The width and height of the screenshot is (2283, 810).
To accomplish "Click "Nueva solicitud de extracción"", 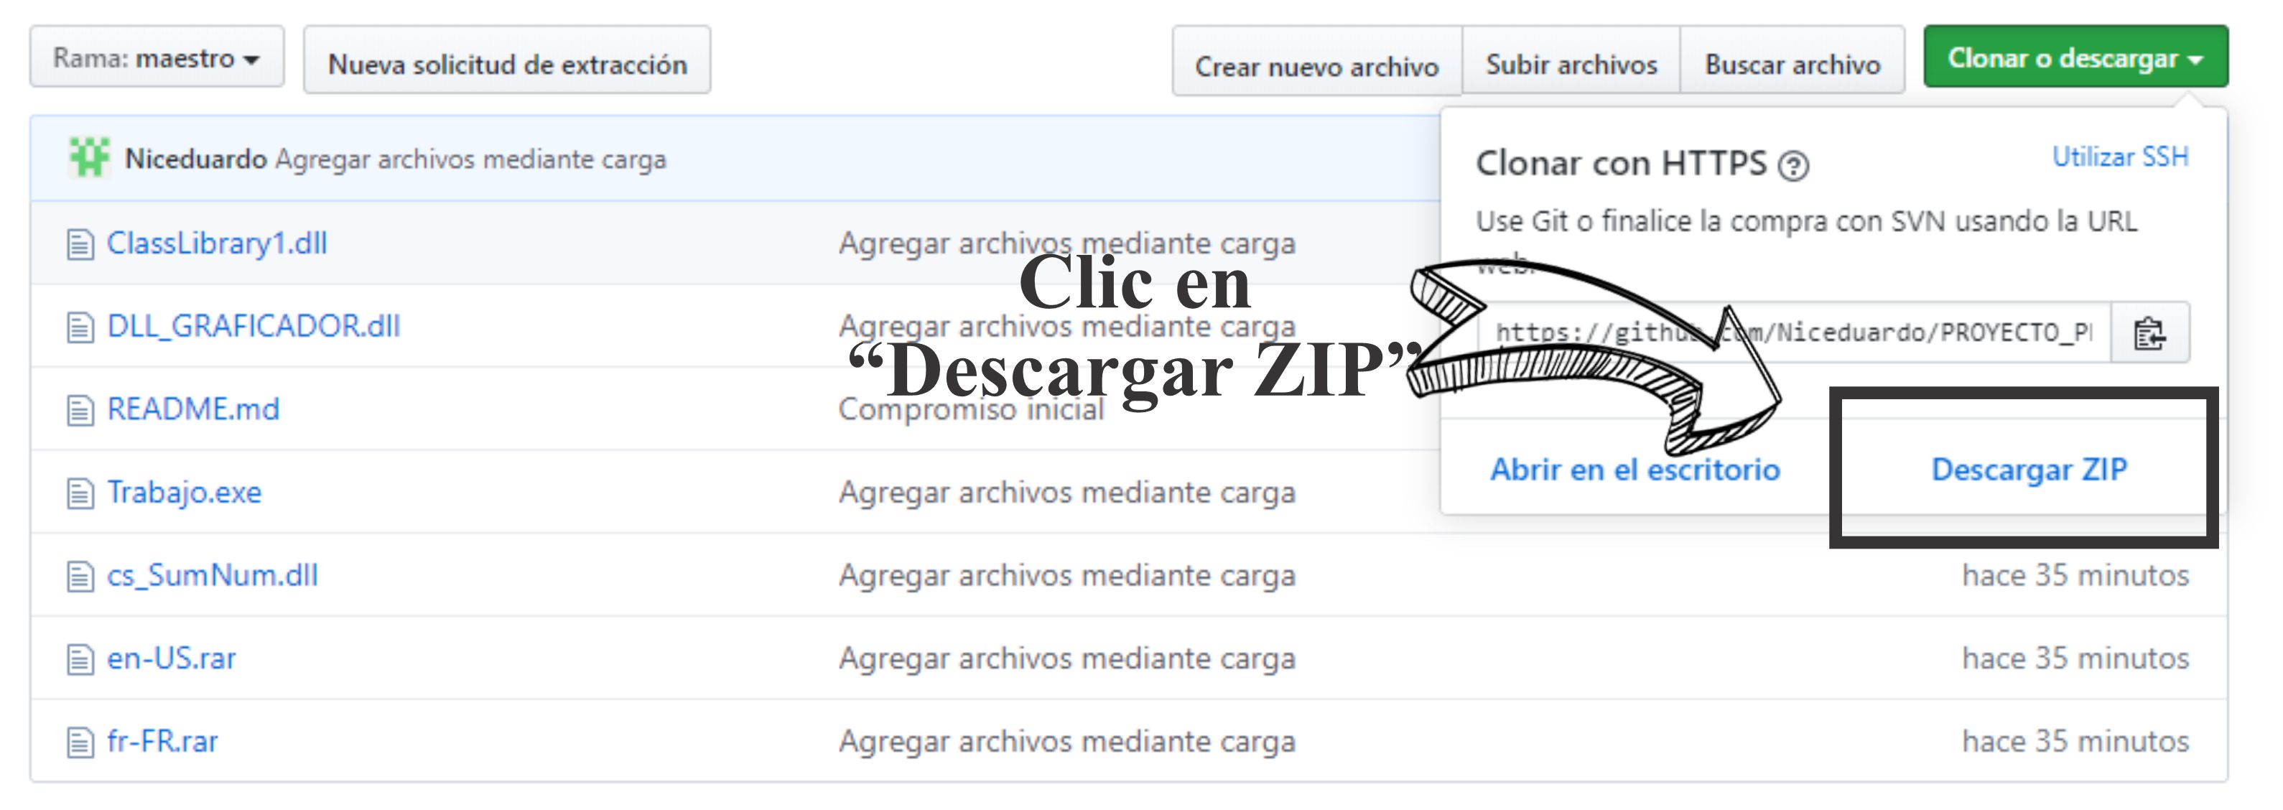I will pos(507,62).
